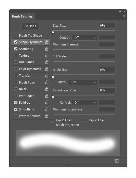Uncheck the Build-up checkbox

coord(16,103)
